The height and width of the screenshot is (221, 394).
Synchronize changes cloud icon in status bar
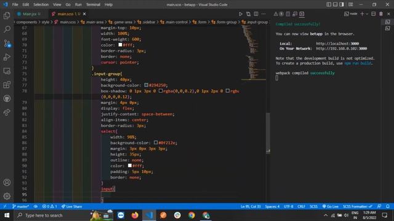click(x=36, y=206)
